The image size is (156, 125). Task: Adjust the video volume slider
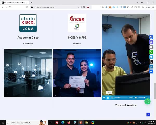pos(142,98)
